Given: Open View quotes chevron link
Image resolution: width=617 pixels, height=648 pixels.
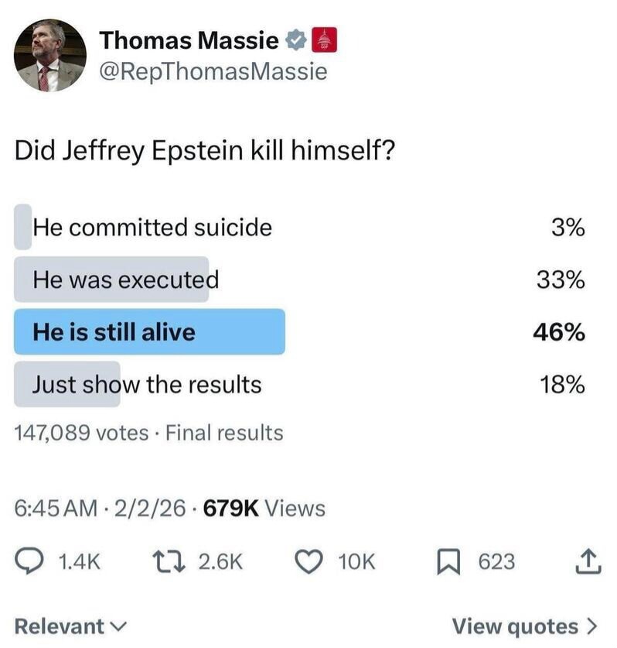Looking at the screenshot, I should click(524, 626).
